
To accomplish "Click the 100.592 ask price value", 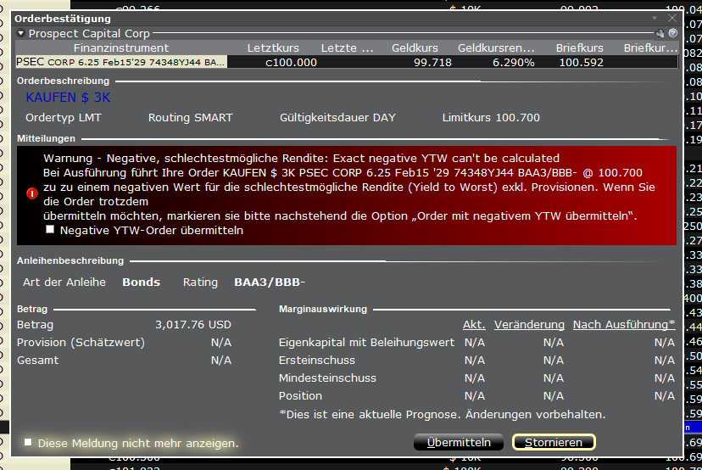I will click(x=581, y=62).
